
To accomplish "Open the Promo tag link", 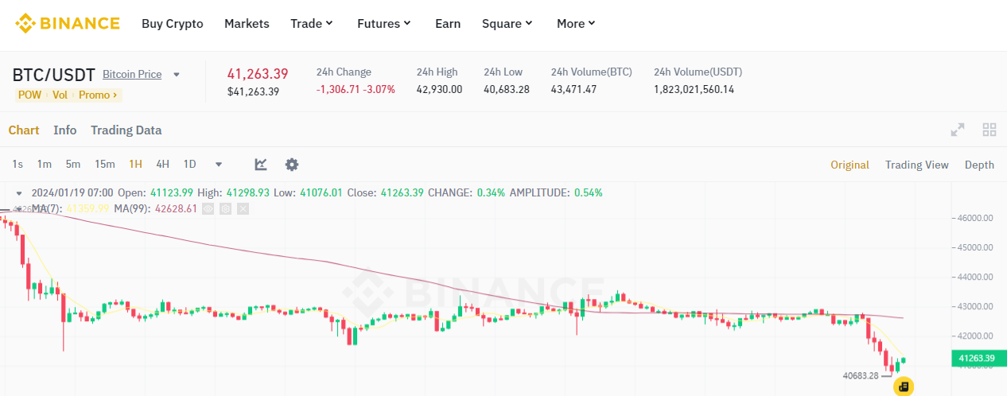I will coord(98,95).
